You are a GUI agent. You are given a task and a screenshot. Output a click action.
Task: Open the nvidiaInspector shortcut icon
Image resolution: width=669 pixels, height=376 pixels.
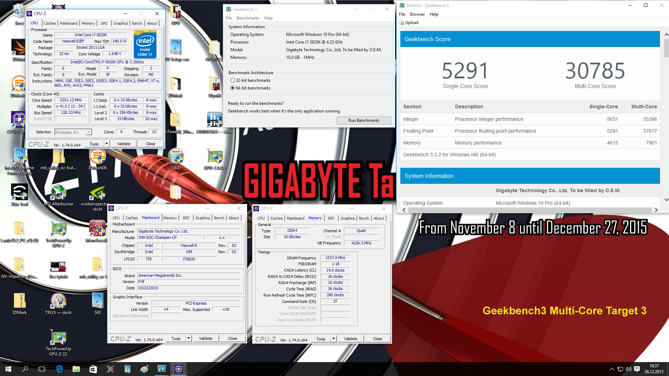point(98,193)
